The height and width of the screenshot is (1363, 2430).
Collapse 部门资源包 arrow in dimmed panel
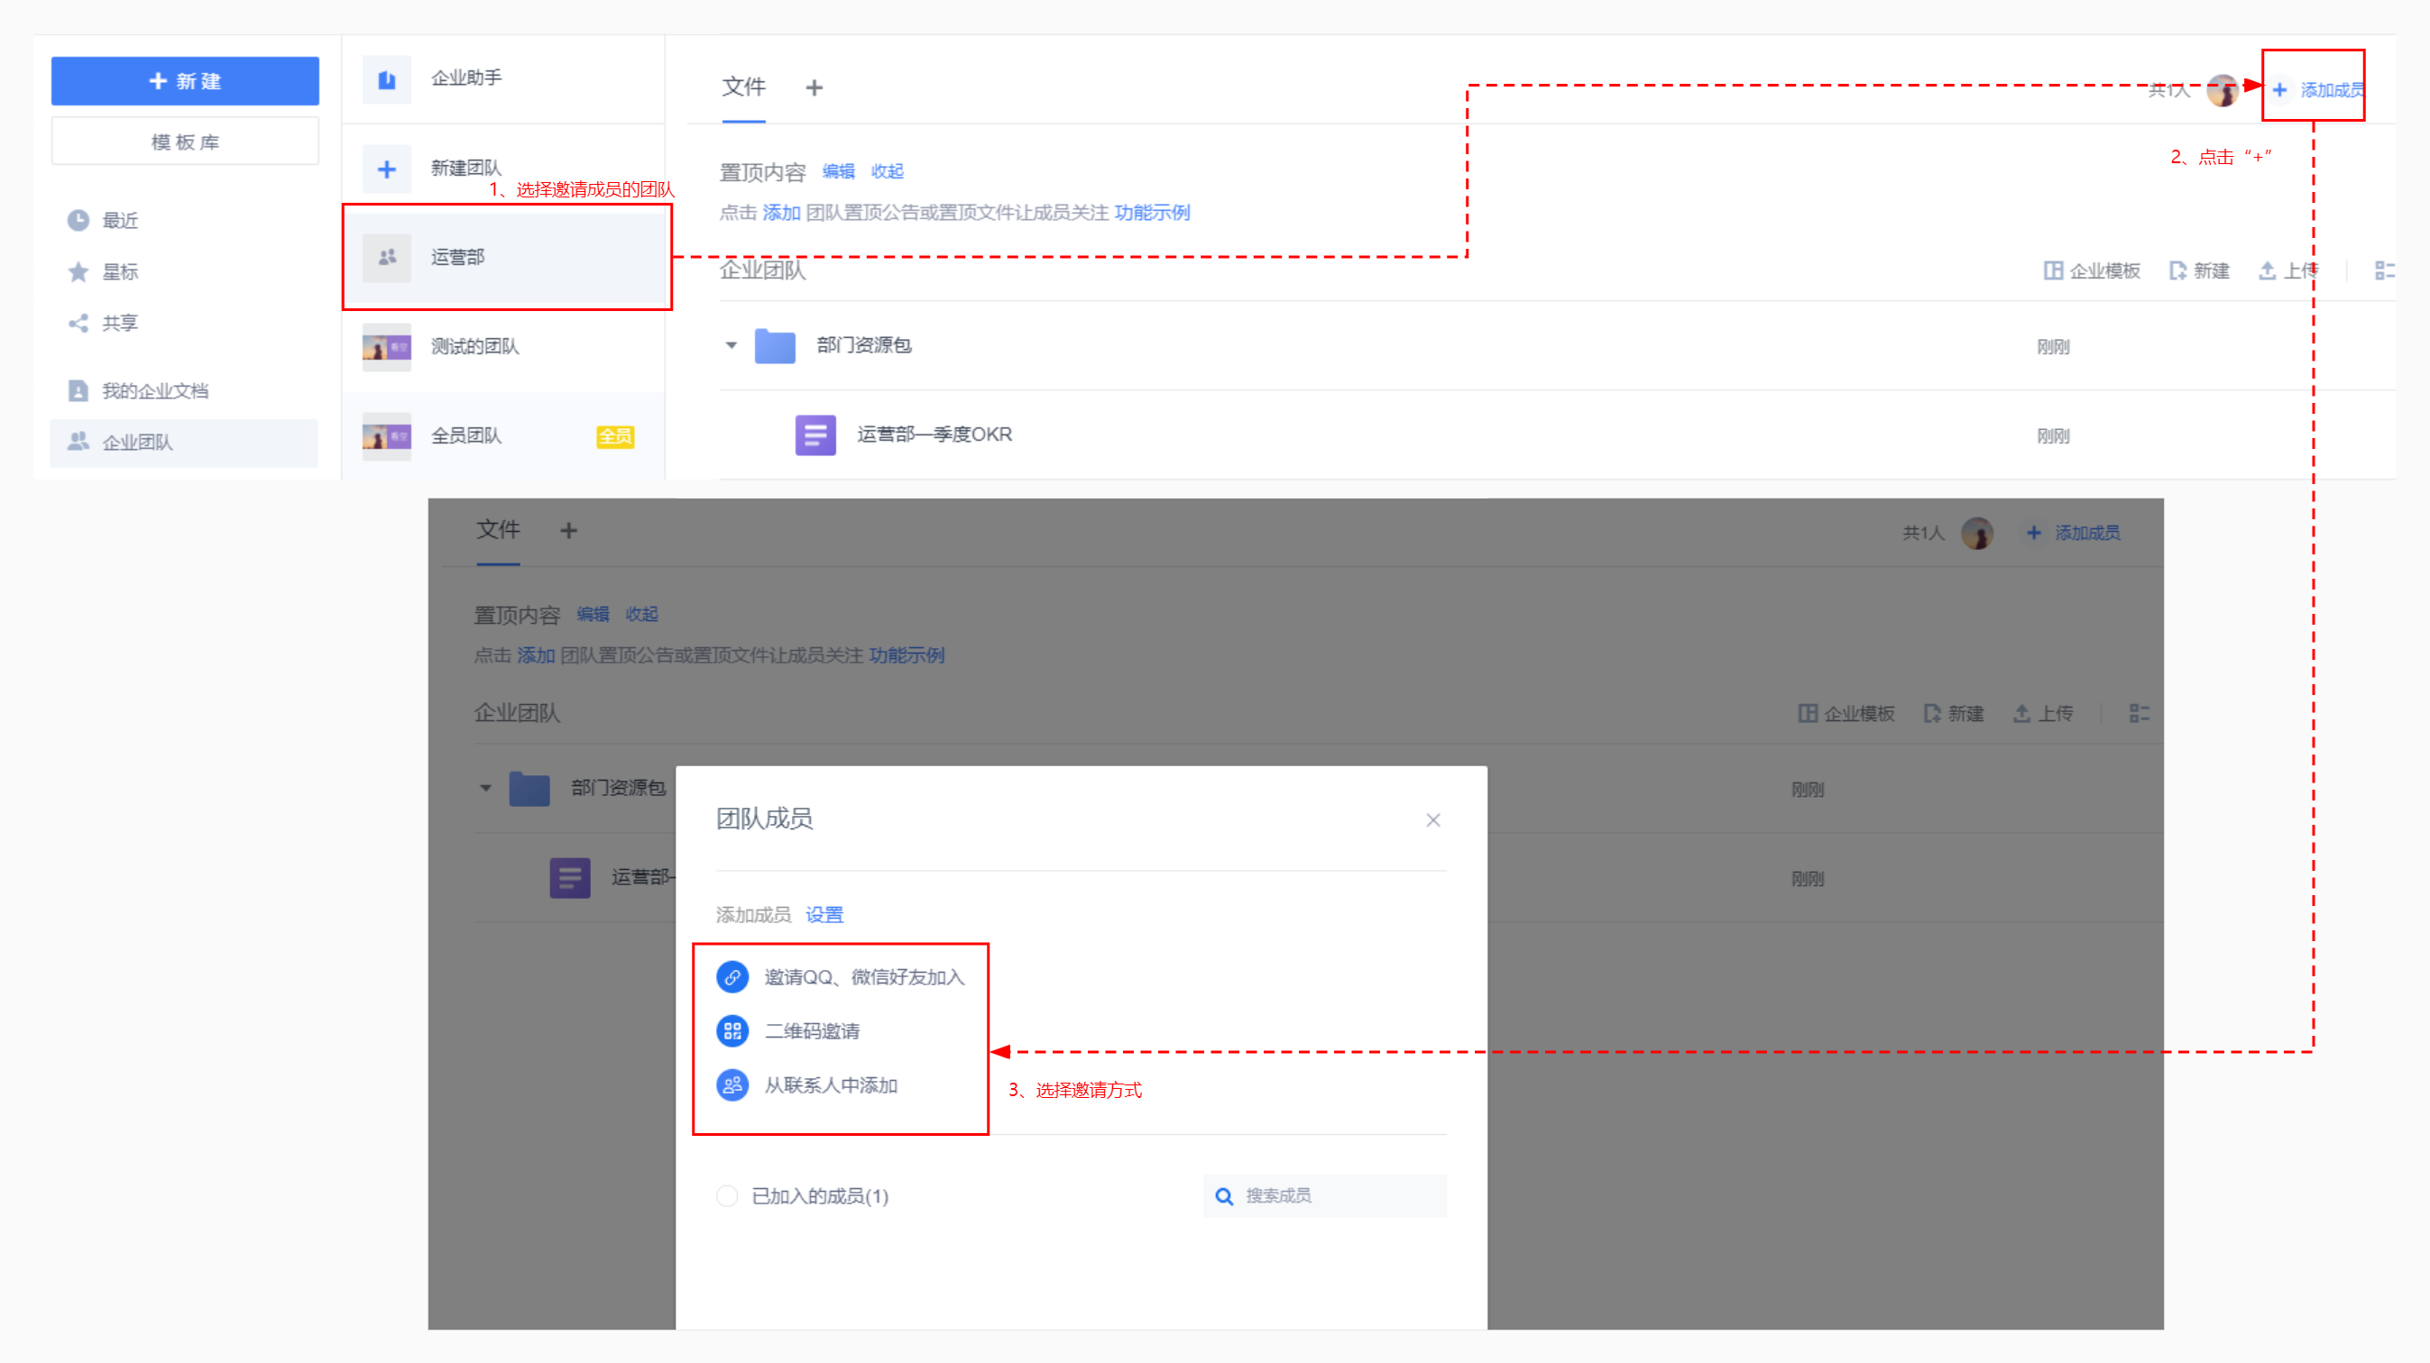(x=486, y=788)
